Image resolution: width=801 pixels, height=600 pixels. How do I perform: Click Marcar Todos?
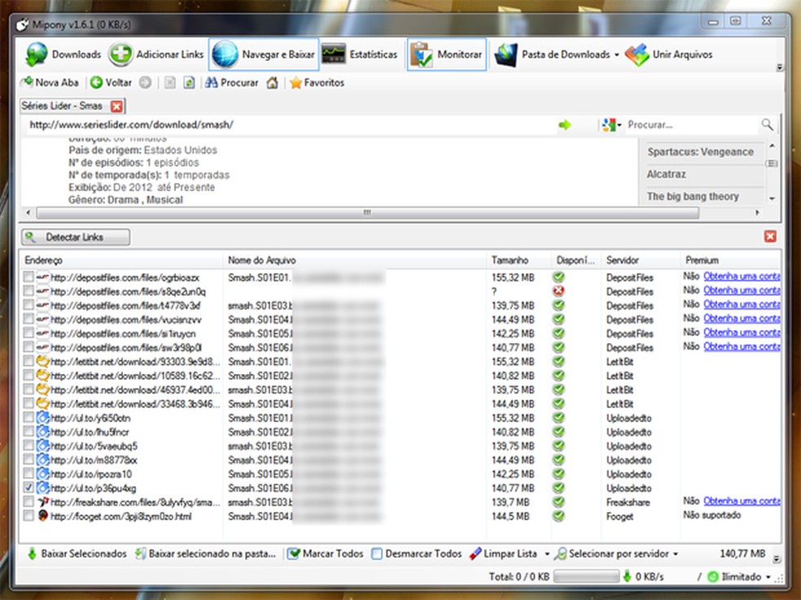326,554
